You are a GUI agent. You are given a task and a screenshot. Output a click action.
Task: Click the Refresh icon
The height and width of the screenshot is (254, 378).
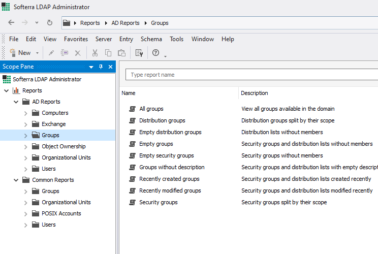(x=50, y=23)
